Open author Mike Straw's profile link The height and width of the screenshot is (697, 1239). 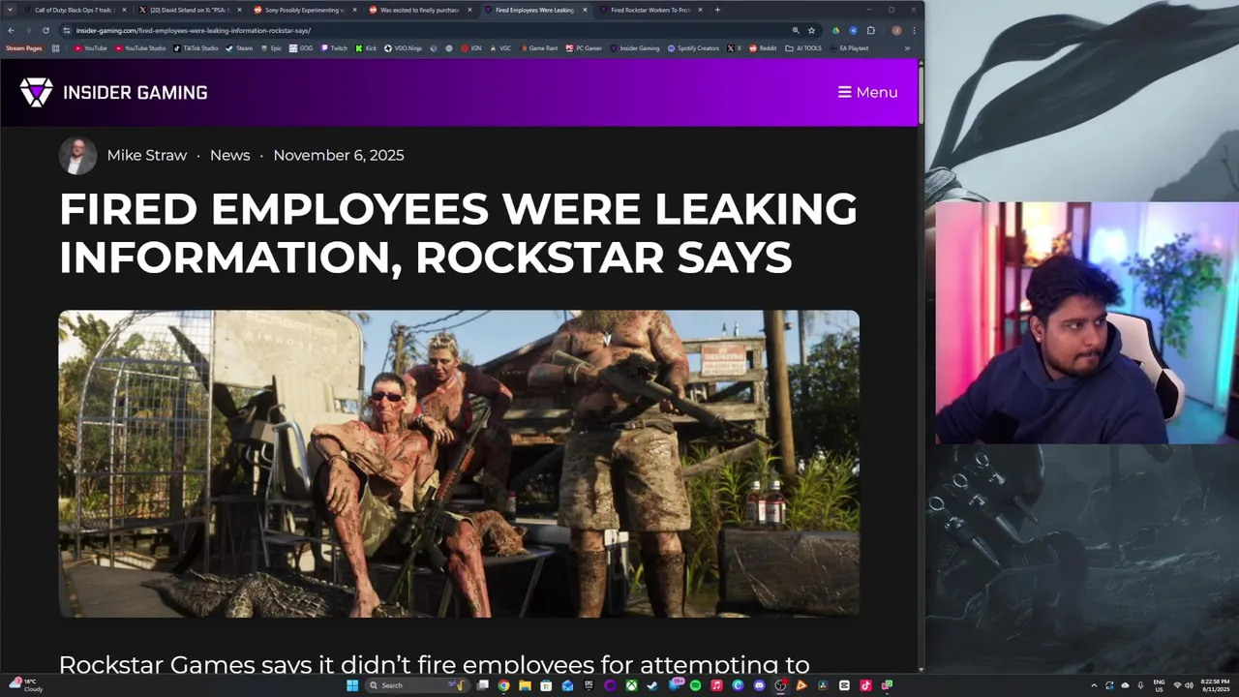(146, 155)
